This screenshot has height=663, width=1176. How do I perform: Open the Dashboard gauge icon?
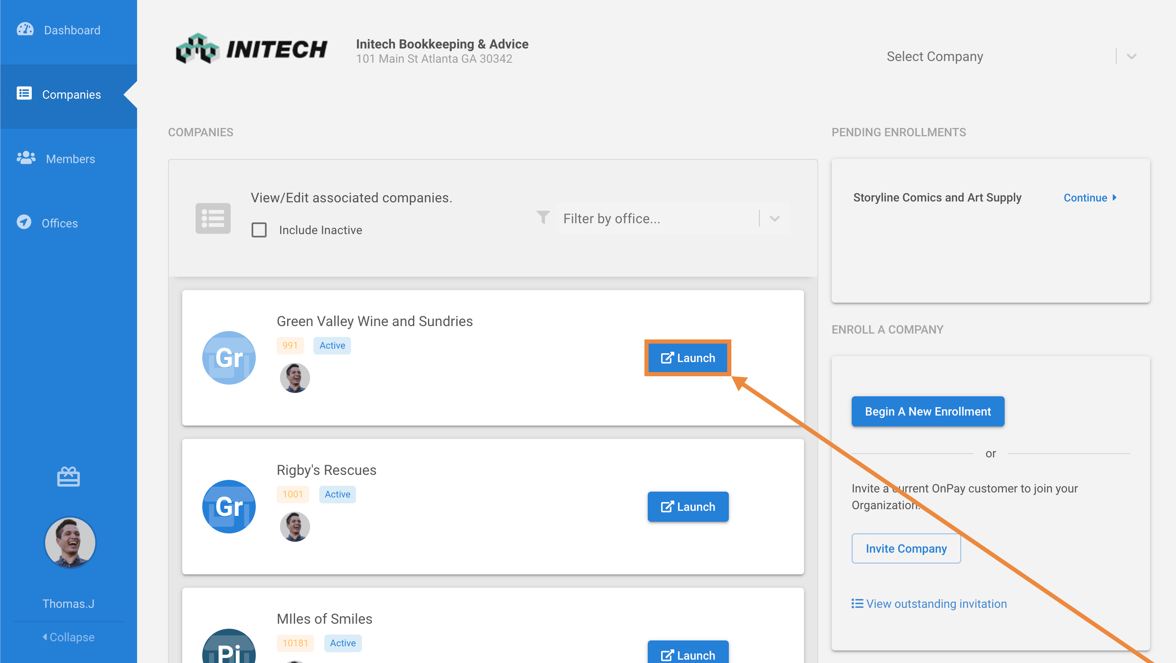25,30
